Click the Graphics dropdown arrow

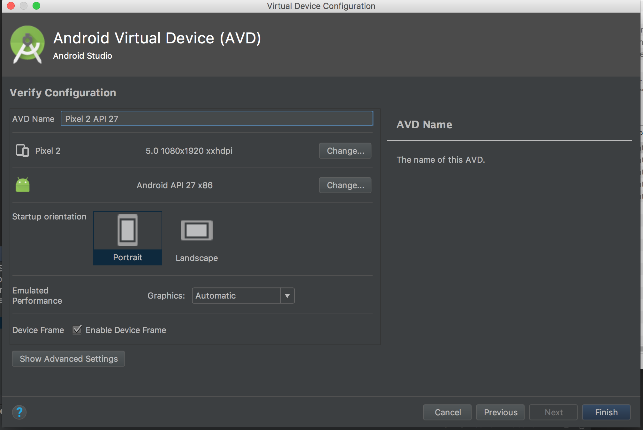(287, 296)
